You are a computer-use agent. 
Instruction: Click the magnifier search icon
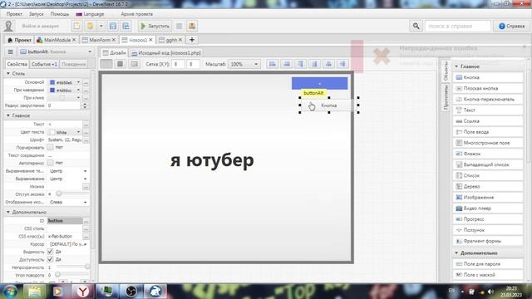[x=416, y=26]
